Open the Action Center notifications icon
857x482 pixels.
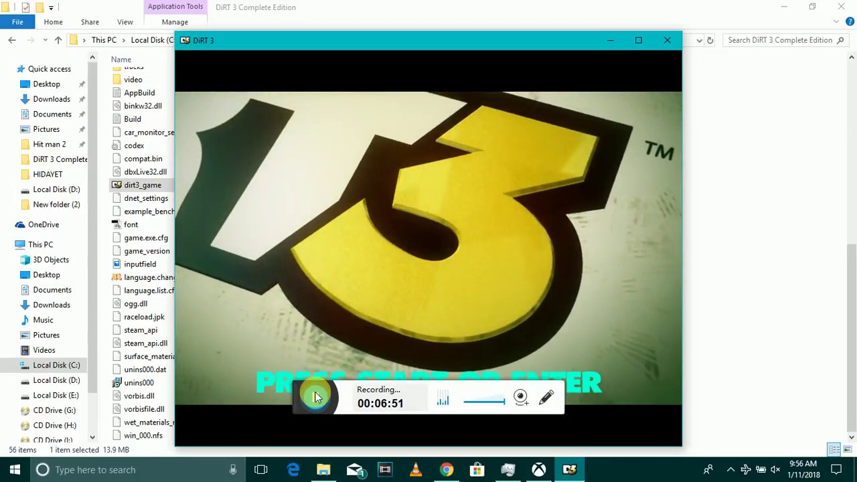[836, 470]
